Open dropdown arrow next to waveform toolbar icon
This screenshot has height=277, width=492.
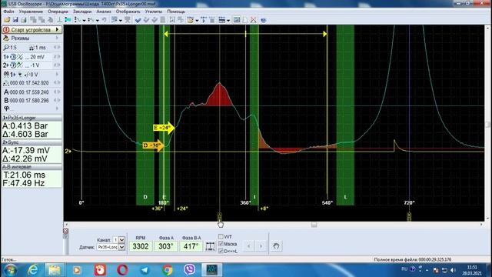click(x=84, y=21)
